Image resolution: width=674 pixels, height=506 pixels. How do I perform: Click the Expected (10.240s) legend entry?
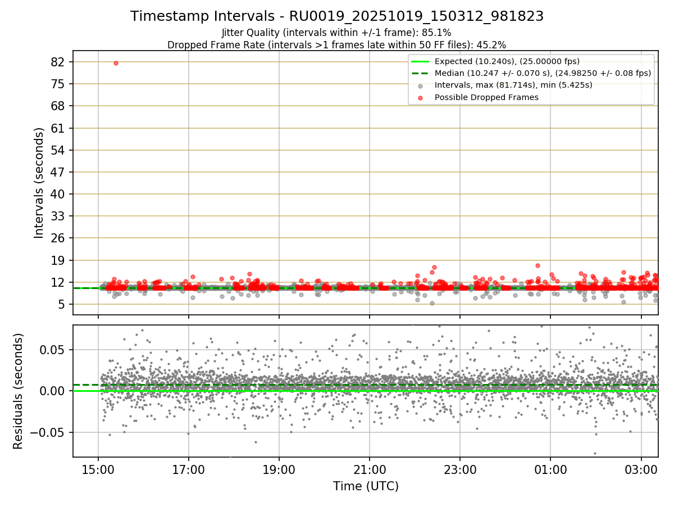coord(507,61)
